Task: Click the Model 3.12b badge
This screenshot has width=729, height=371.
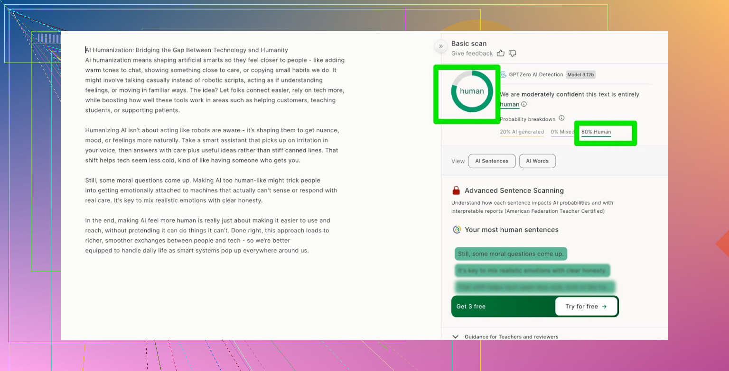Action: (581, 74)
